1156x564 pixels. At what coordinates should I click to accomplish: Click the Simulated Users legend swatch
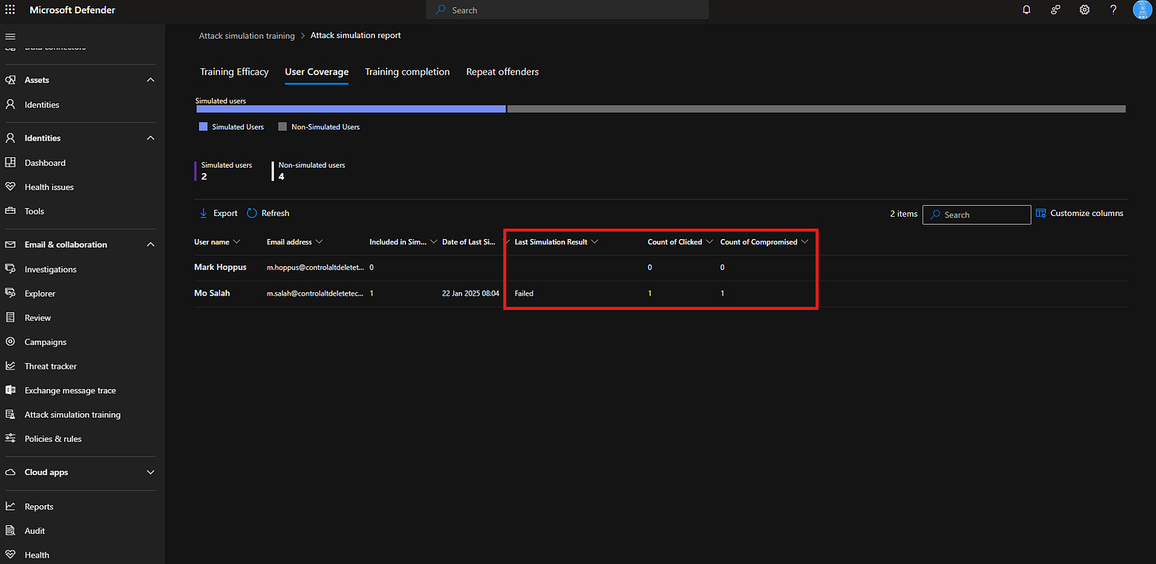coord(203,126)
